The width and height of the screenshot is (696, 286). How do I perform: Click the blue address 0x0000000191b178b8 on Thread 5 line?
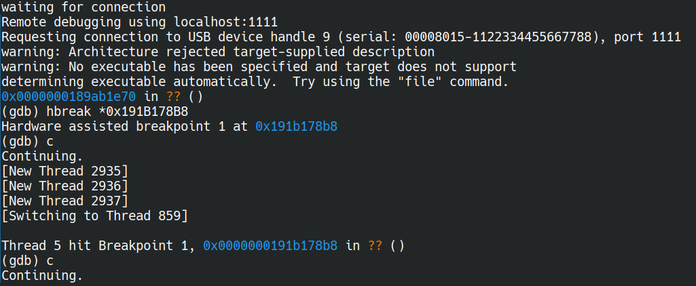tap(270, 245)
